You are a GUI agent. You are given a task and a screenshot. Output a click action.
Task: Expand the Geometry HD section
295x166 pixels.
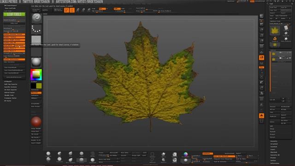tap(275, 155)
